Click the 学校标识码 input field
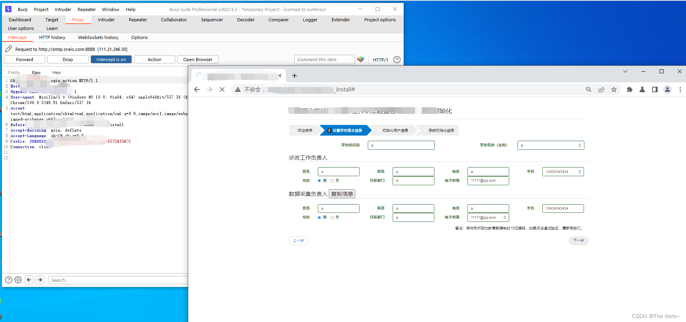 401,145
